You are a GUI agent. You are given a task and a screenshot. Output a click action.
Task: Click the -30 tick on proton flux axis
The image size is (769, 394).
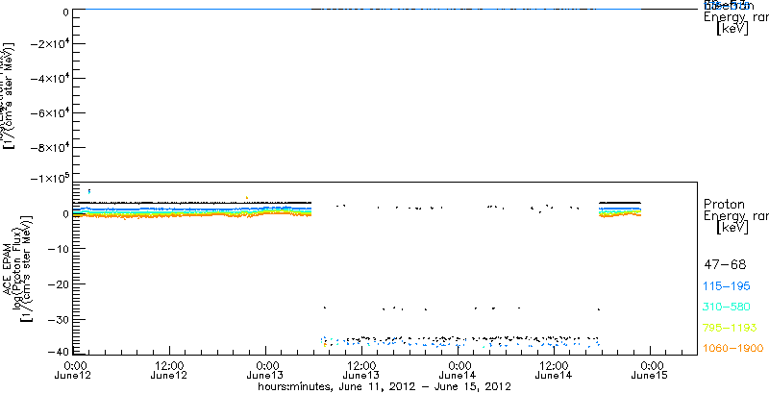pyautogui.click(x=58, y=319)
